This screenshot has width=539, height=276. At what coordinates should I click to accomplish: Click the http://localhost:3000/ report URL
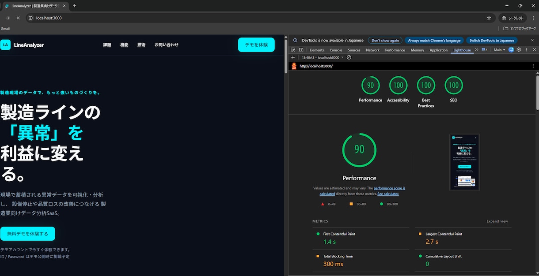click(x=316, y=66)
